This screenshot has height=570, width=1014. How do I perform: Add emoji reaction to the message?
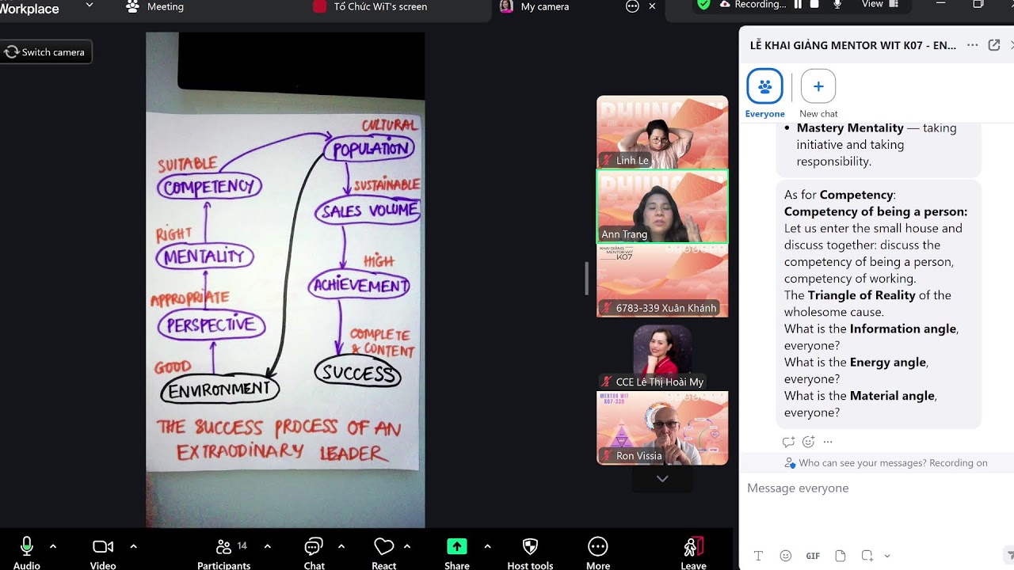[x=808, y=442]
